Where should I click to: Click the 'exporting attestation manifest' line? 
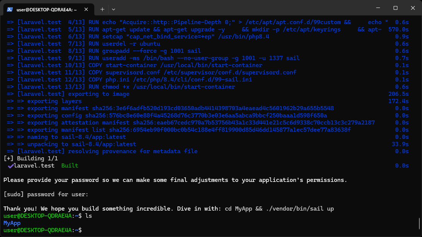(x=190, y=123)
